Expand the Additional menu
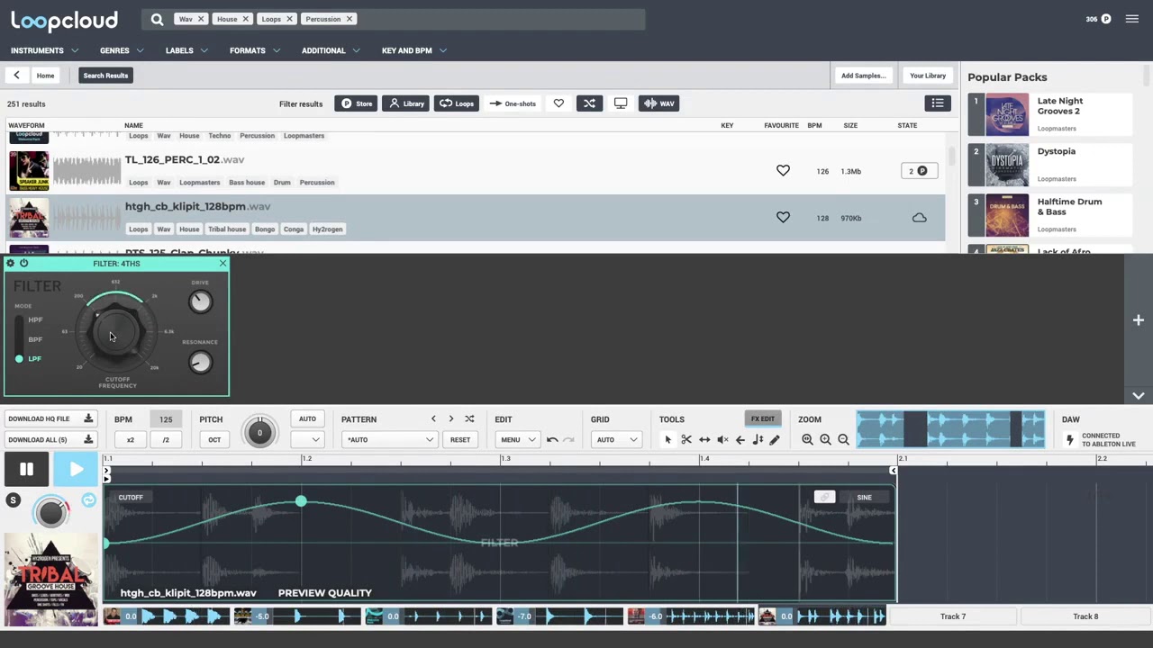 tap(331, 50)
